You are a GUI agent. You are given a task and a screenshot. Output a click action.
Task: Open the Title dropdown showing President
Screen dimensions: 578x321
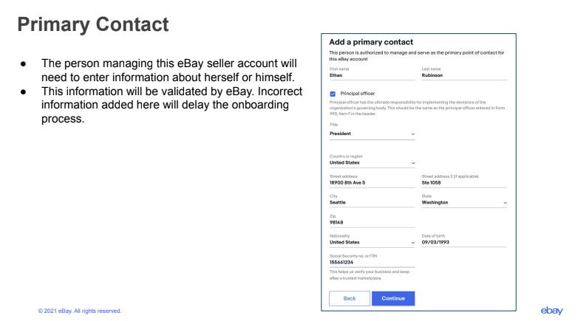pyautogui.click(x=372, y=134)
